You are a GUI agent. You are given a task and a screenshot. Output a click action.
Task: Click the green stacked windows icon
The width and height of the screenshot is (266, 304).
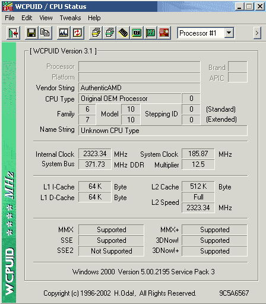pyautogui.click(x=109, y=33)
